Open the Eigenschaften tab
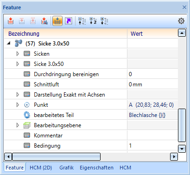This screenshot has height=175, width=190. [96, 168]
